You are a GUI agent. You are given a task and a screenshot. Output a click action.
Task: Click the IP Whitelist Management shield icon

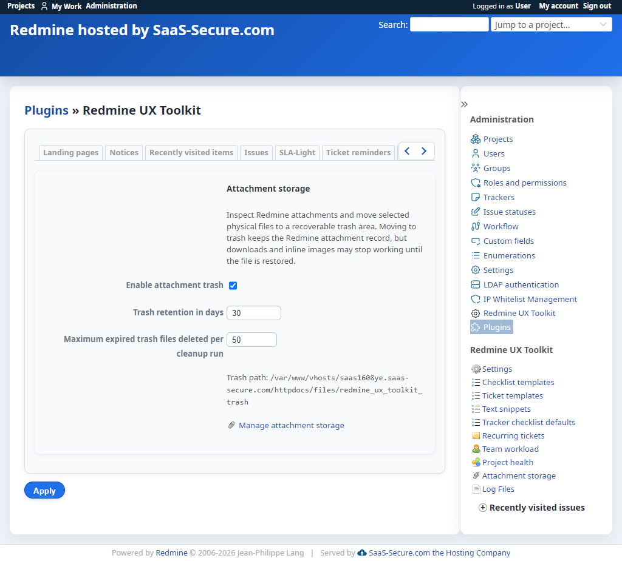(x=475, y=299)
